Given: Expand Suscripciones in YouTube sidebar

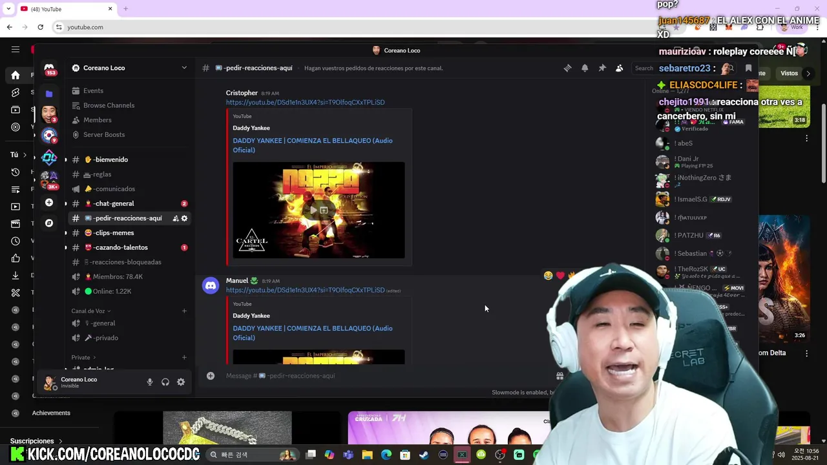Looking at the screenshot, I should point(37,441).
